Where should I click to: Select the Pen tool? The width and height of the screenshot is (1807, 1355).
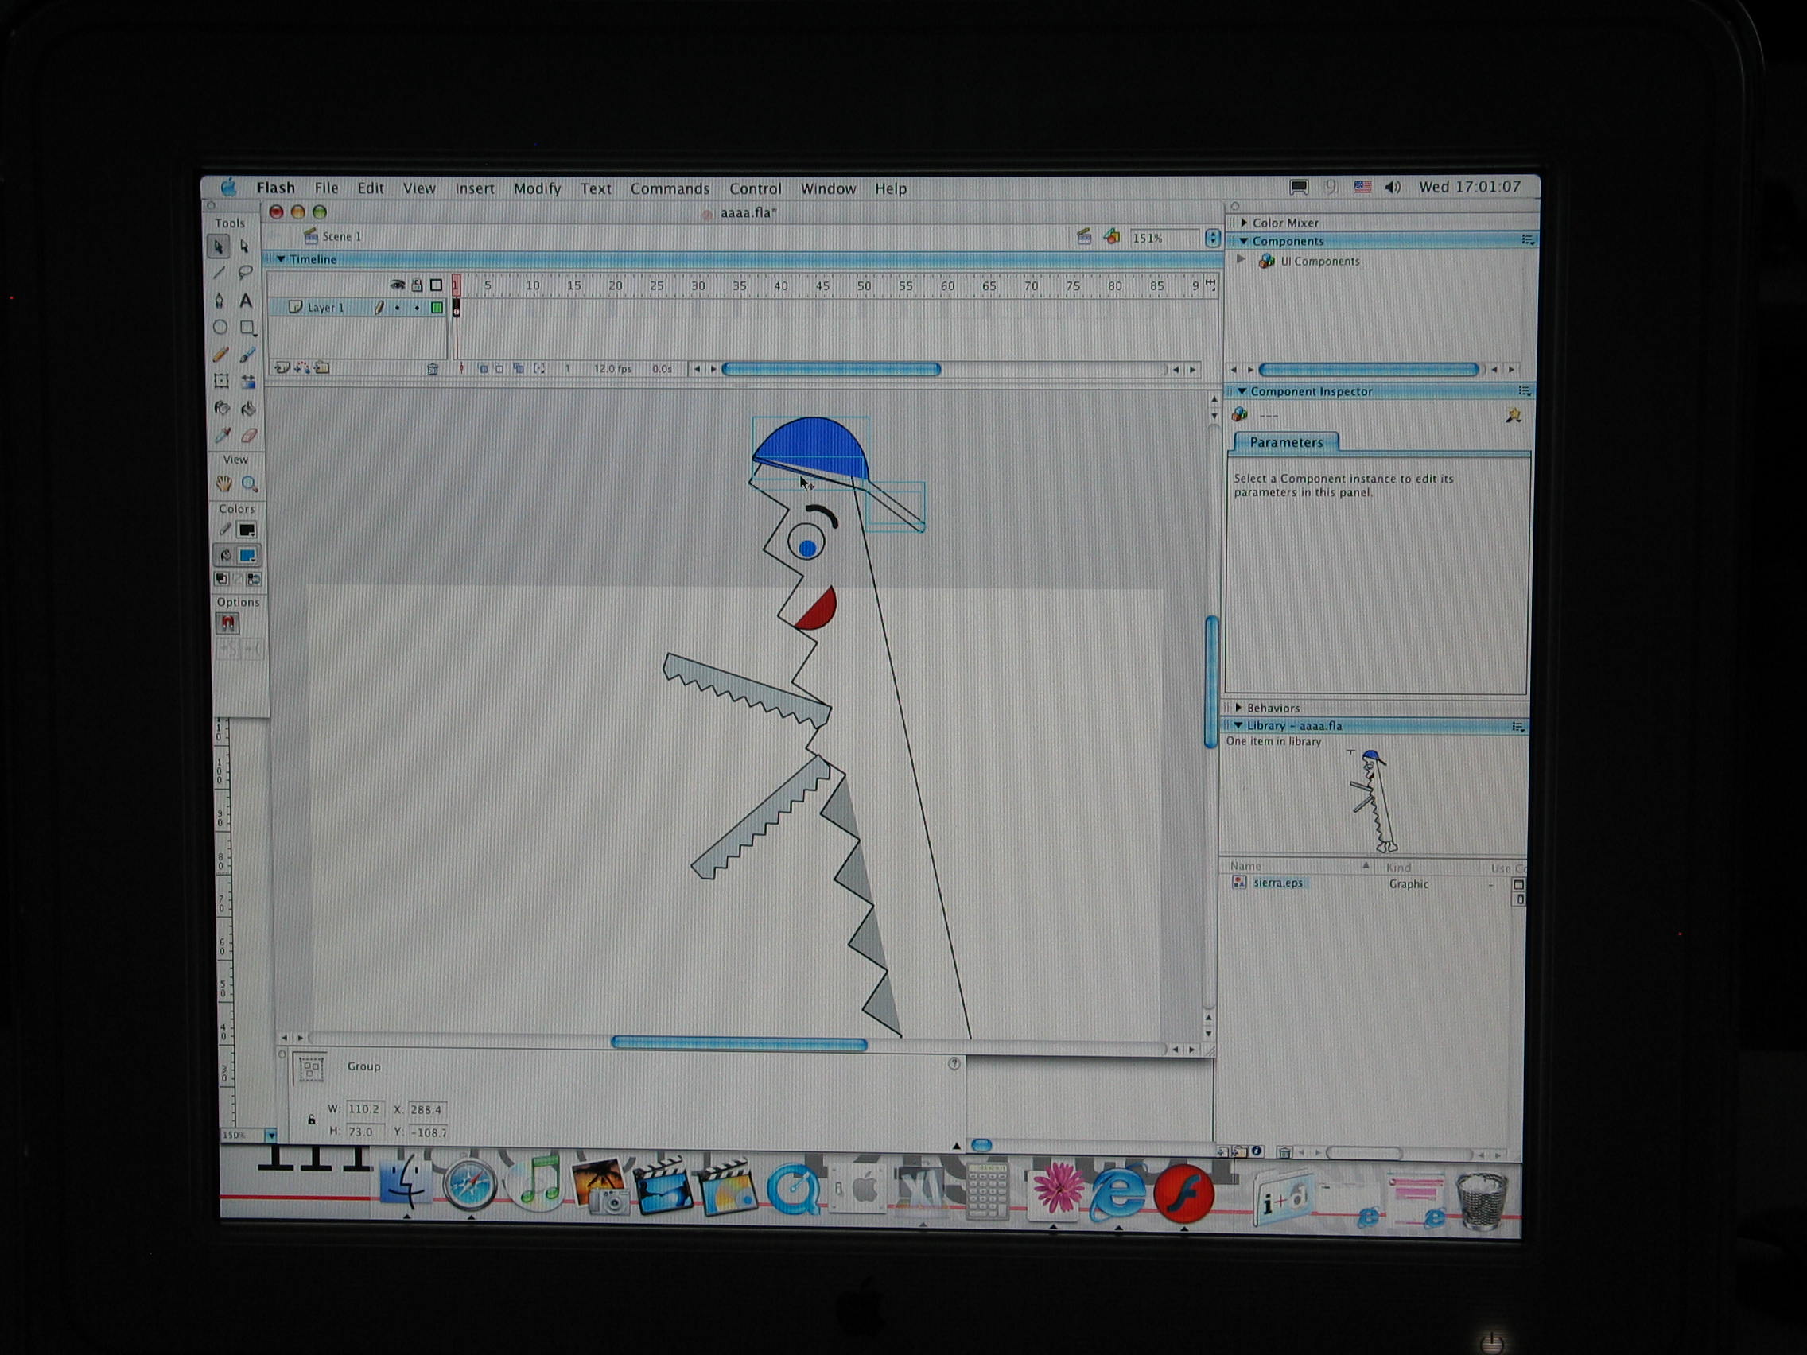219,301
